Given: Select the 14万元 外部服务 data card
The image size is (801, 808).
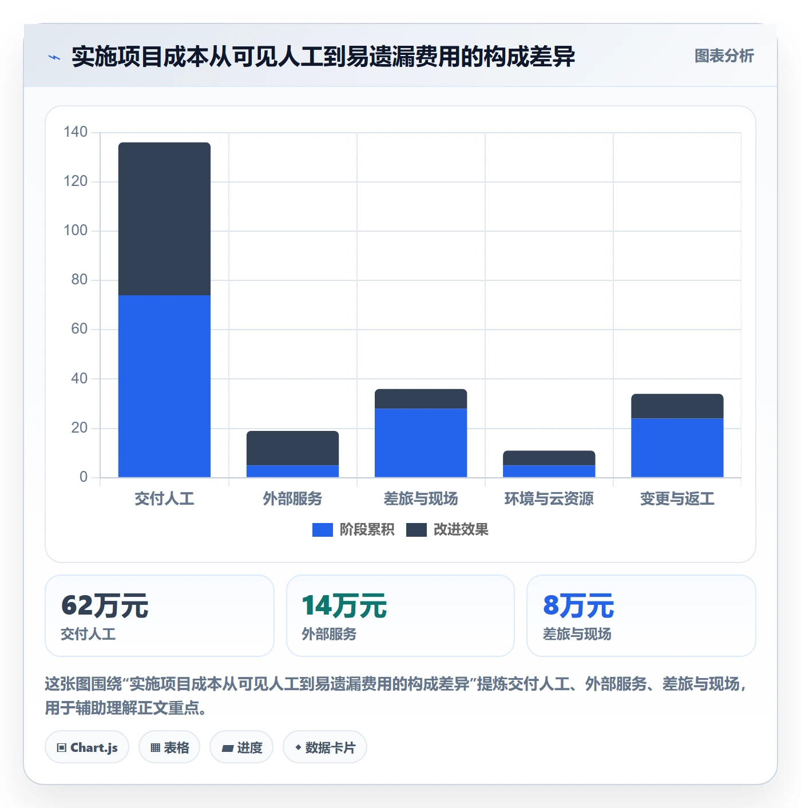Looking at the screenshot, I should 400,616.
